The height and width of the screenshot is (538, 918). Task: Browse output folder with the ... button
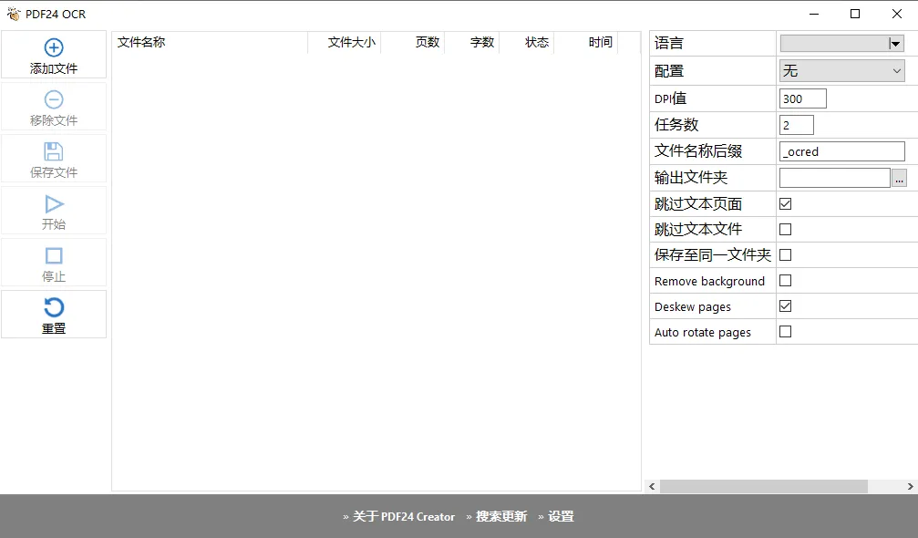(899, 178)
